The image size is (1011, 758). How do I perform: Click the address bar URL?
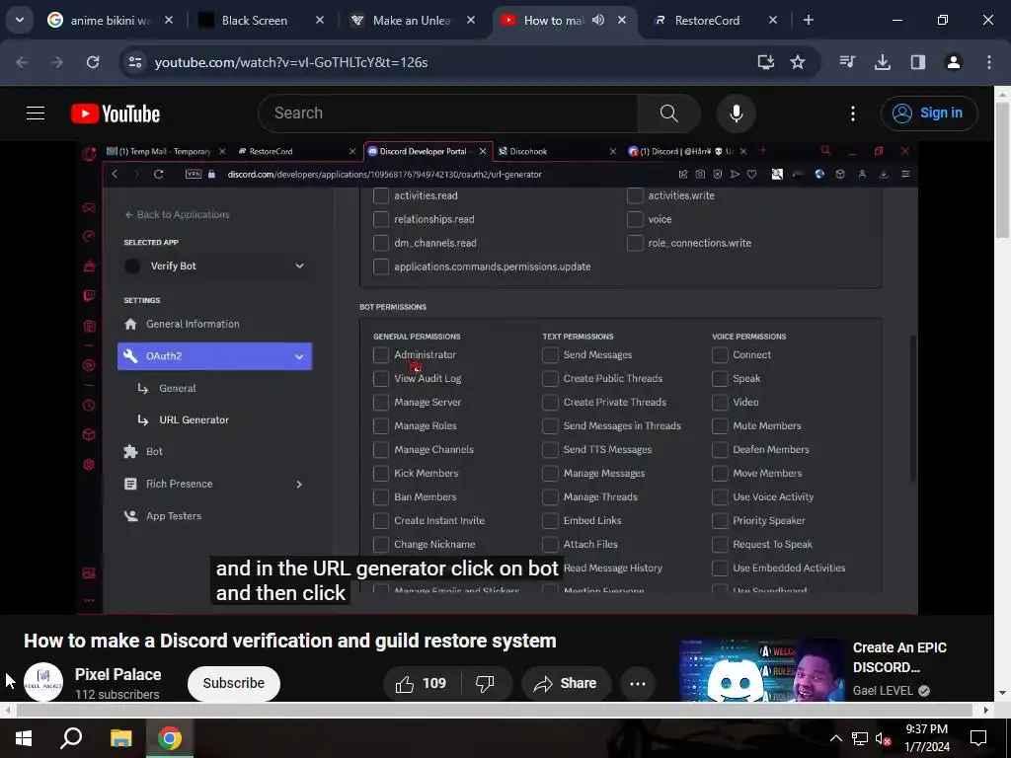coord(291,62)
